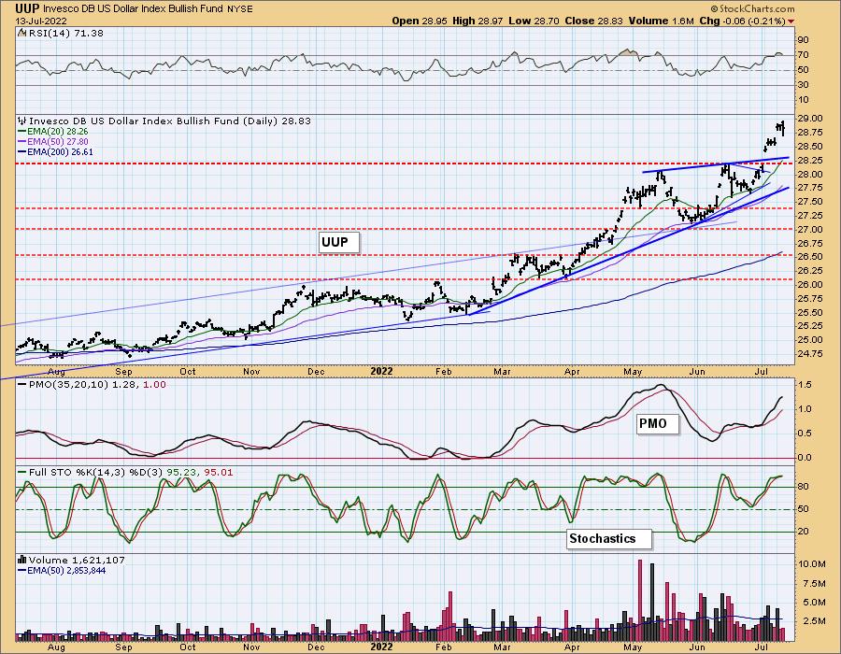
Task: Click the UUP ticker symbol in header
Action: pos(27,8)
